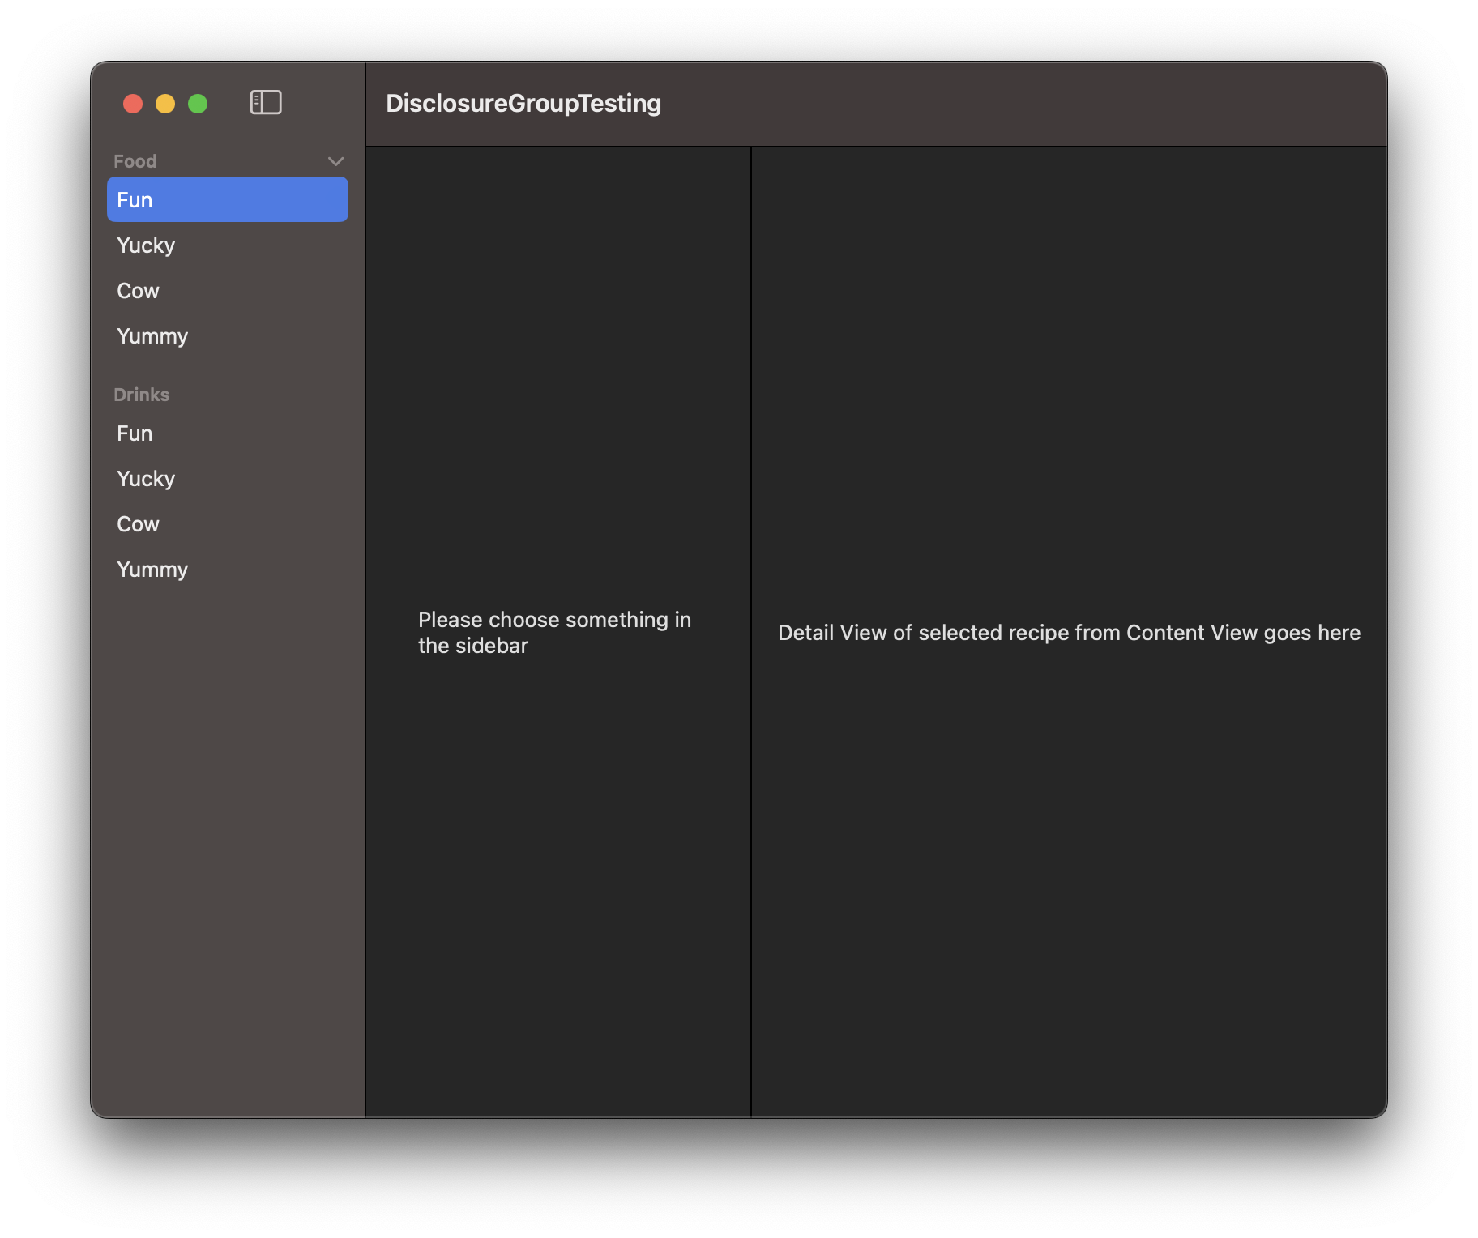Viewport: 1478px width, 1238px height.
Task: Minimize the window with the yellow button
Action: tap(165, 104)
